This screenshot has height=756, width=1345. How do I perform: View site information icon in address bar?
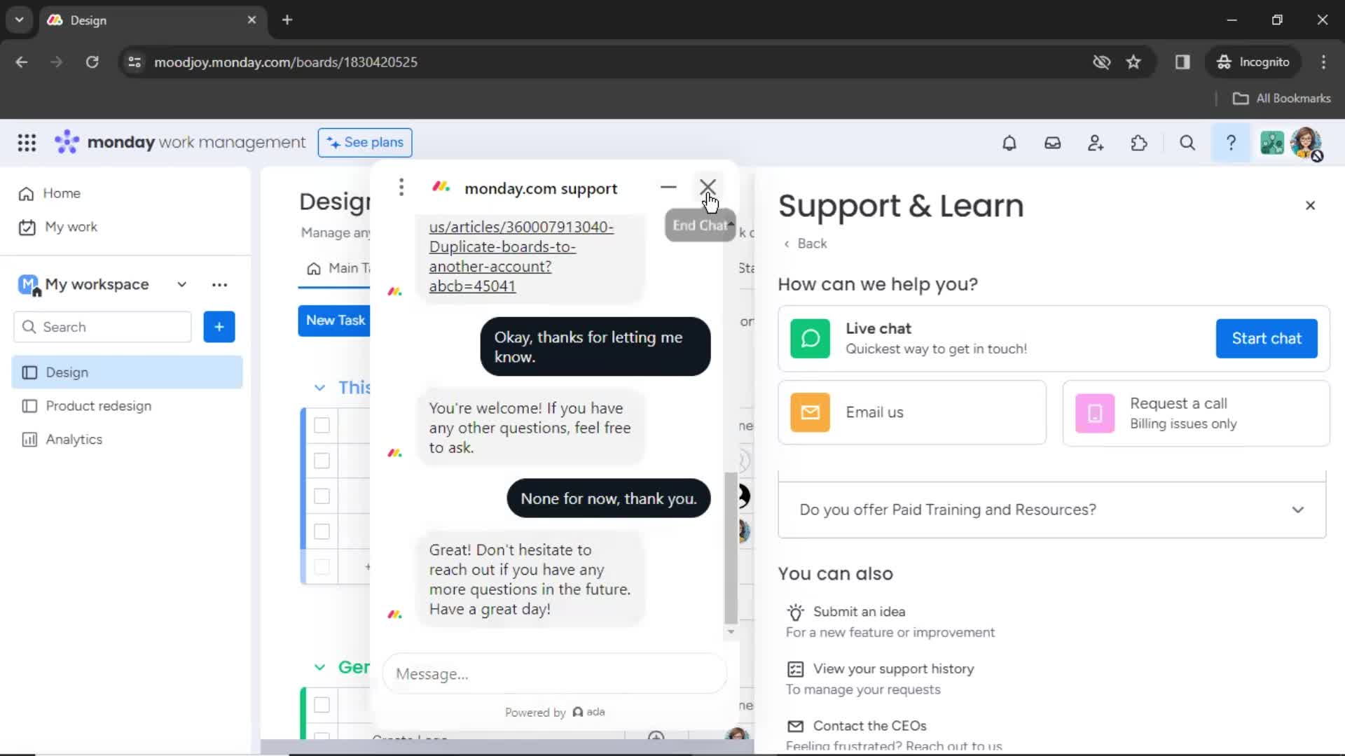pyautogui.click(x=134, y=62)
